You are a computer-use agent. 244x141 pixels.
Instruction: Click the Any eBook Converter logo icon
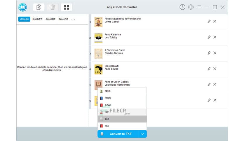23,7
